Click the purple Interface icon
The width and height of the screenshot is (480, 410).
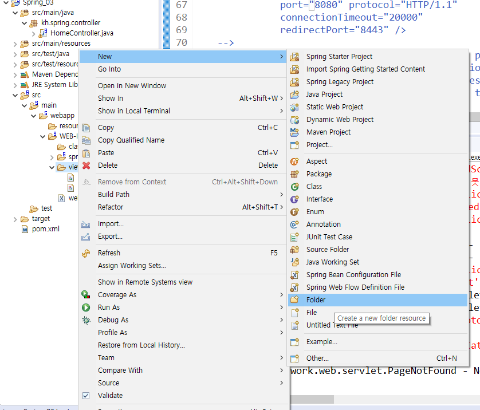point(294,199)
